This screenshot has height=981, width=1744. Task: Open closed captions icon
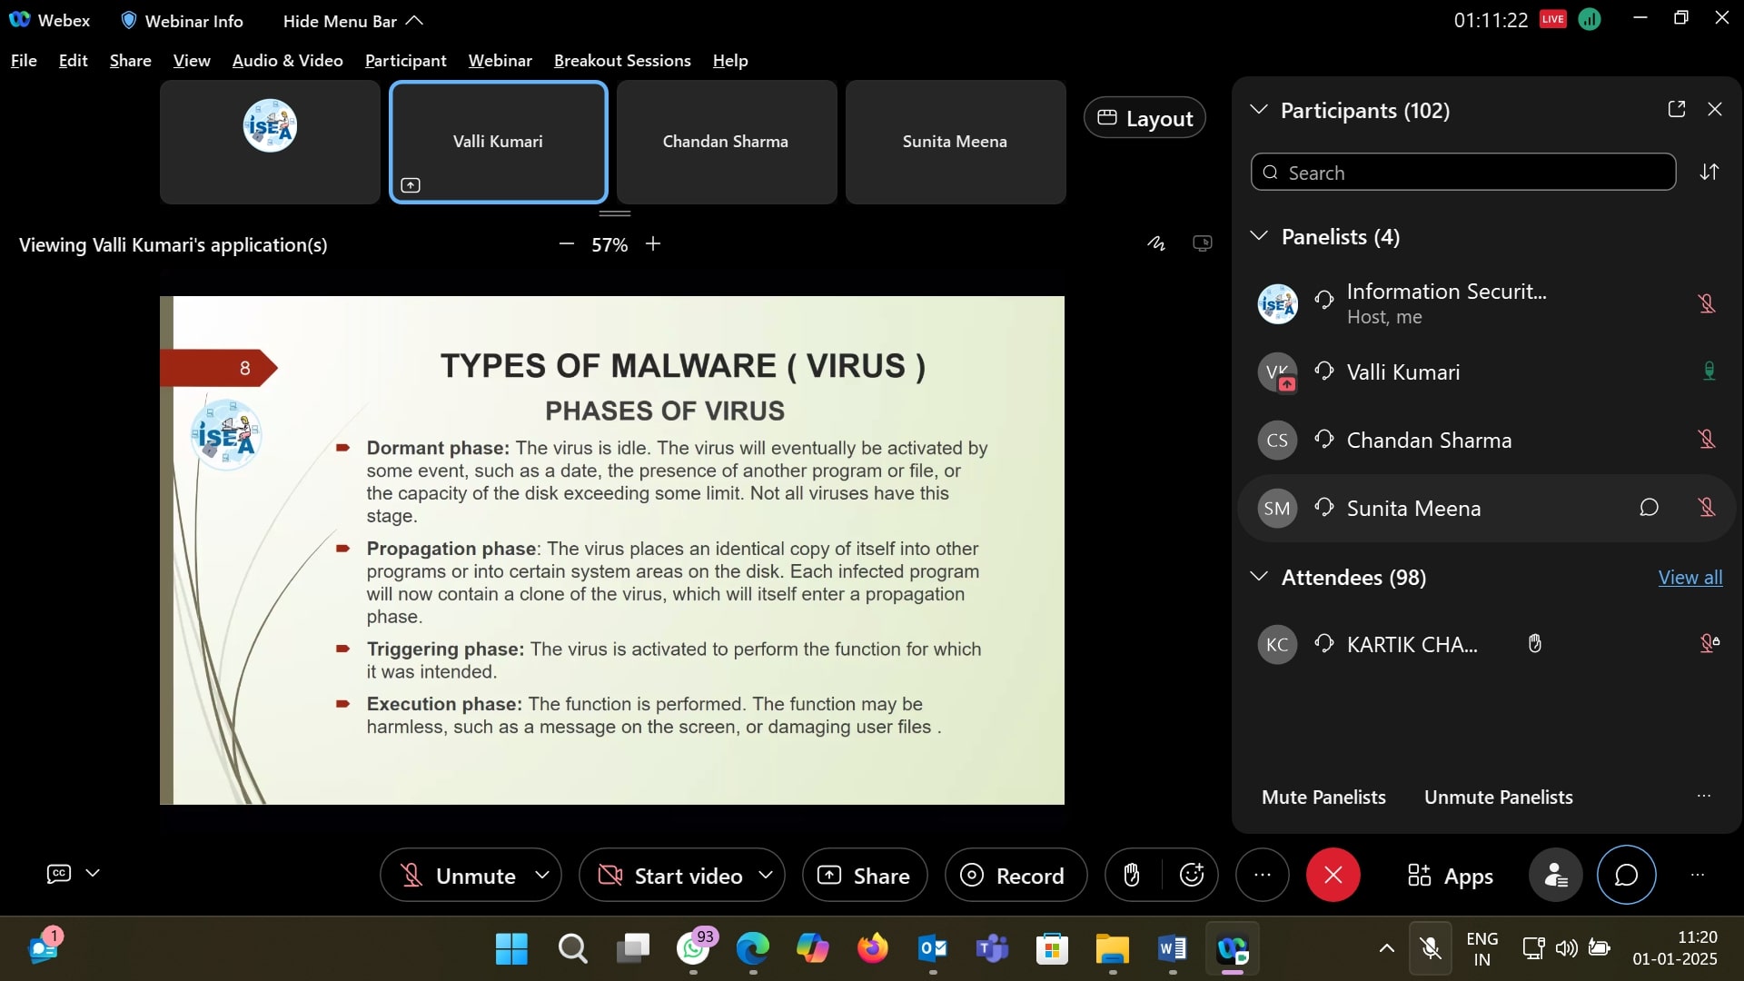(59, 874)
